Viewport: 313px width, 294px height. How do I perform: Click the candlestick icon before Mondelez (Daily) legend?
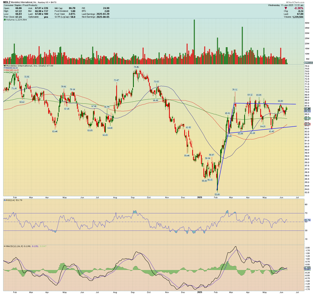click(x=4, y=66)
